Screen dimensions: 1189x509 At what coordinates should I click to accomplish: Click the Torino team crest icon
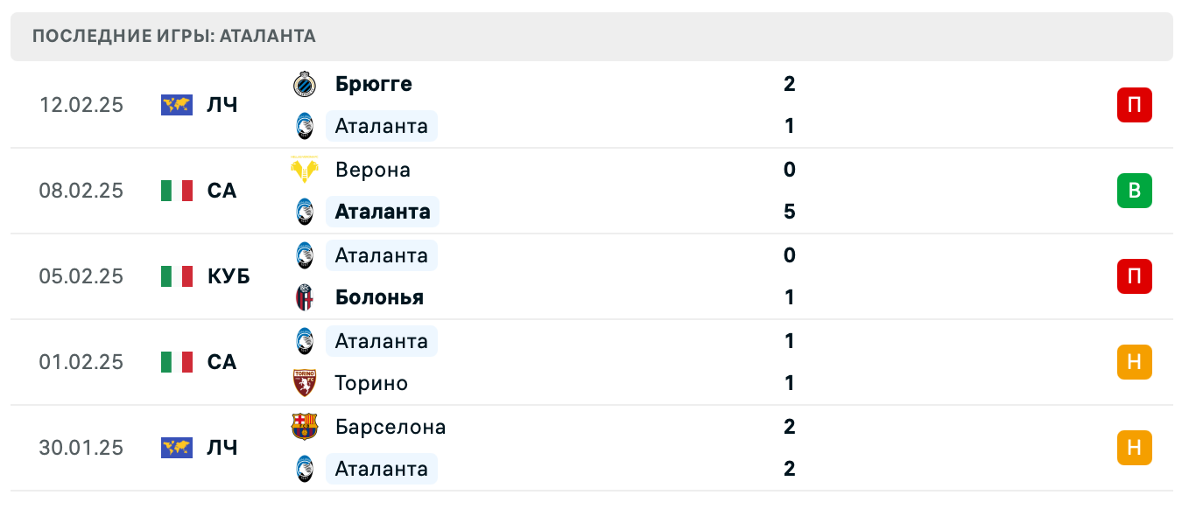[305, 383]
